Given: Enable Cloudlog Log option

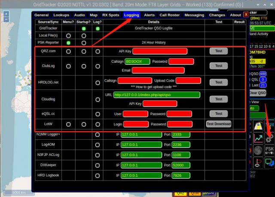Looking at the screenshot, I should 98,99.
